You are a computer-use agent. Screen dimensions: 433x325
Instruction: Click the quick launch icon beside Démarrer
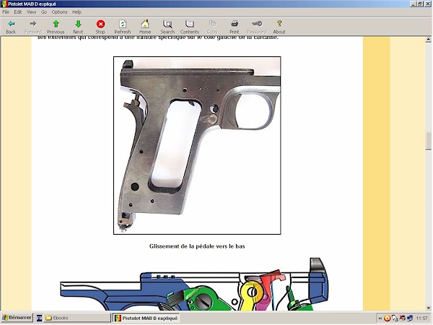point(39,318)
